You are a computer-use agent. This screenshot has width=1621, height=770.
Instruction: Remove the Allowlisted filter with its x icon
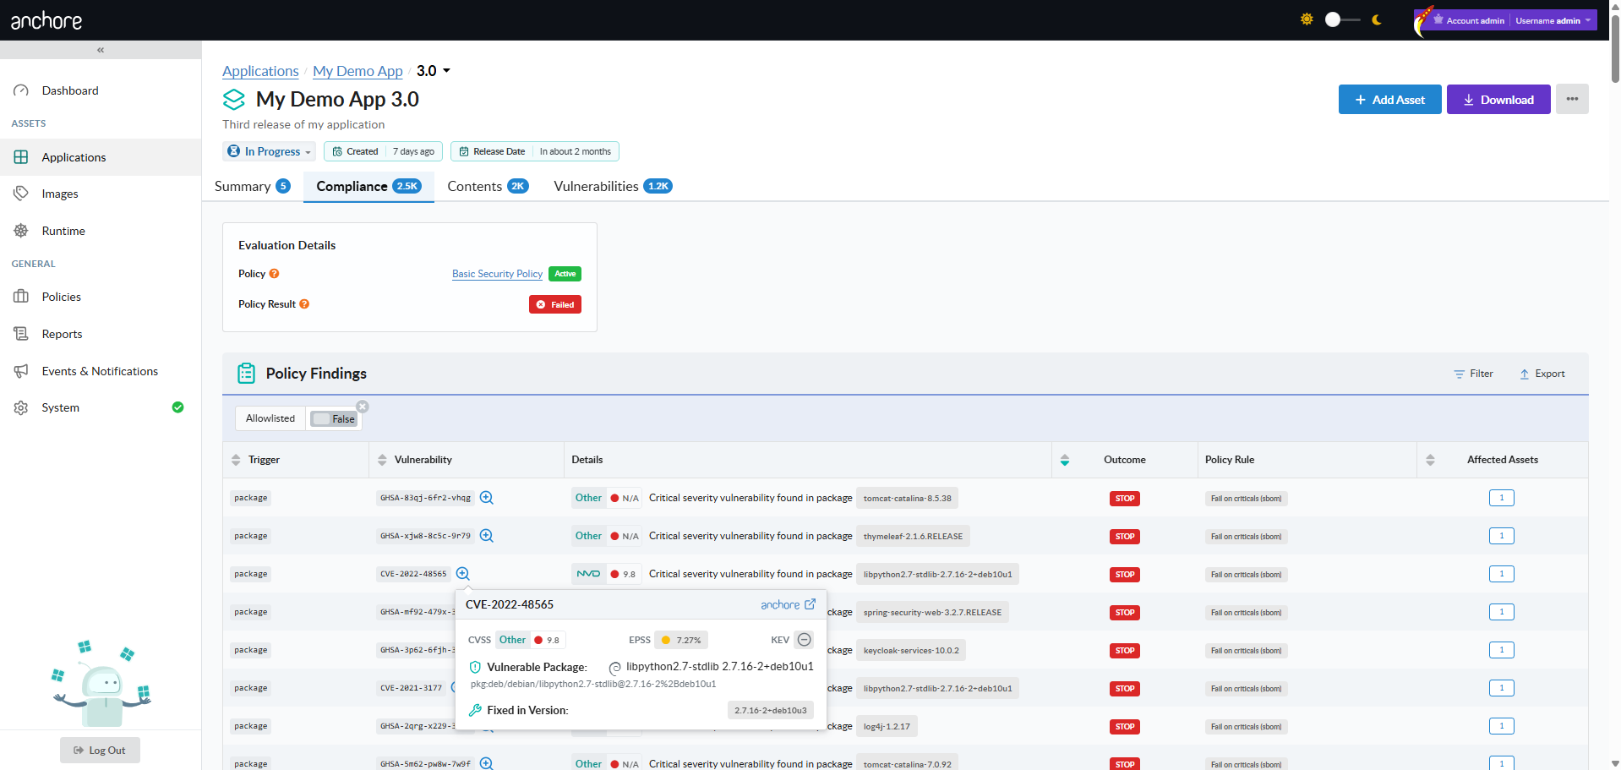[363, 407]
